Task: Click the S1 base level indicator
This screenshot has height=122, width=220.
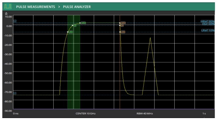Action: pyautogui.click(x=15, y=93)
